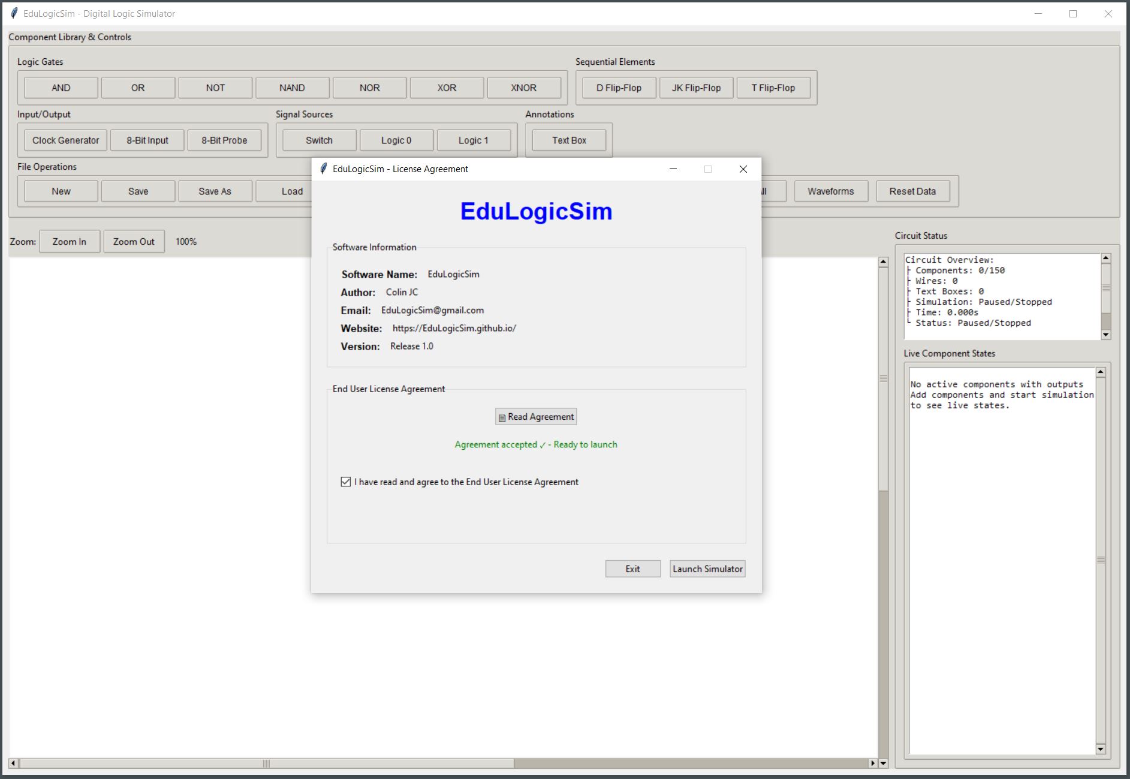Click New in File Operations
Viewport: 1130px width, 779px height.
coord(61,191)
